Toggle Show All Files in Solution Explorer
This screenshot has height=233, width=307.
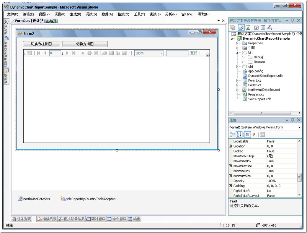(241, 28)
